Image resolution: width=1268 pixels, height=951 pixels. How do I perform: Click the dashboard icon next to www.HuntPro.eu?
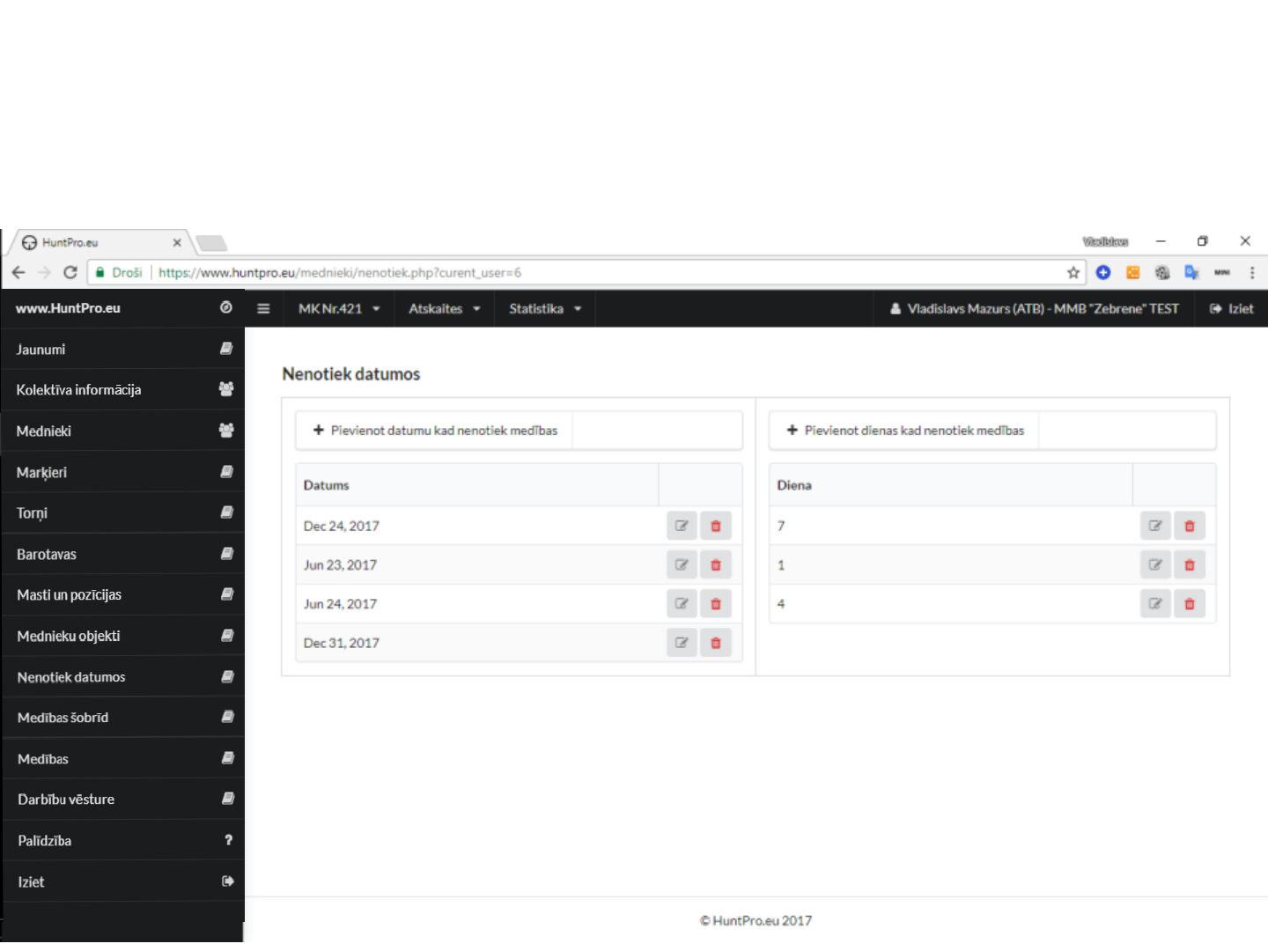(x=226, y=307)
